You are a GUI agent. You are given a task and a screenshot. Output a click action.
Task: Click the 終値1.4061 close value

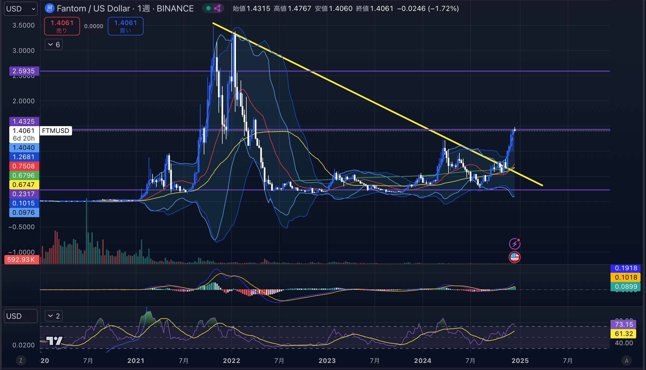[375, 8]
